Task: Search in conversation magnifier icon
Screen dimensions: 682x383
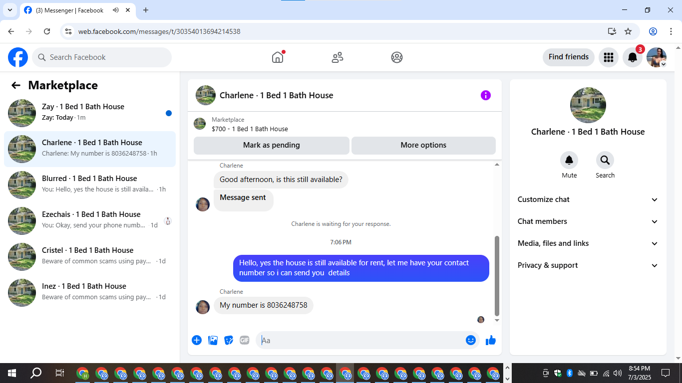Action: click(605, 160)
